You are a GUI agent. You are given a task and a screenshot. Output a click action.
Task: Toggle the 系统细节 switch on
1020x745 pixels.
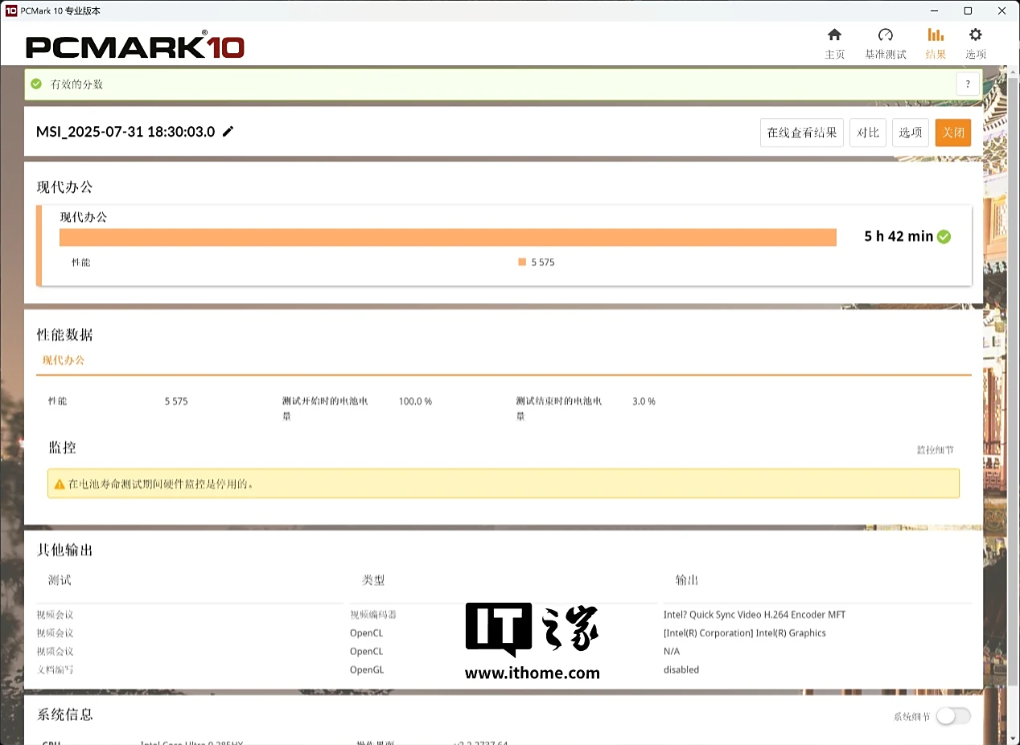[952, 716]
